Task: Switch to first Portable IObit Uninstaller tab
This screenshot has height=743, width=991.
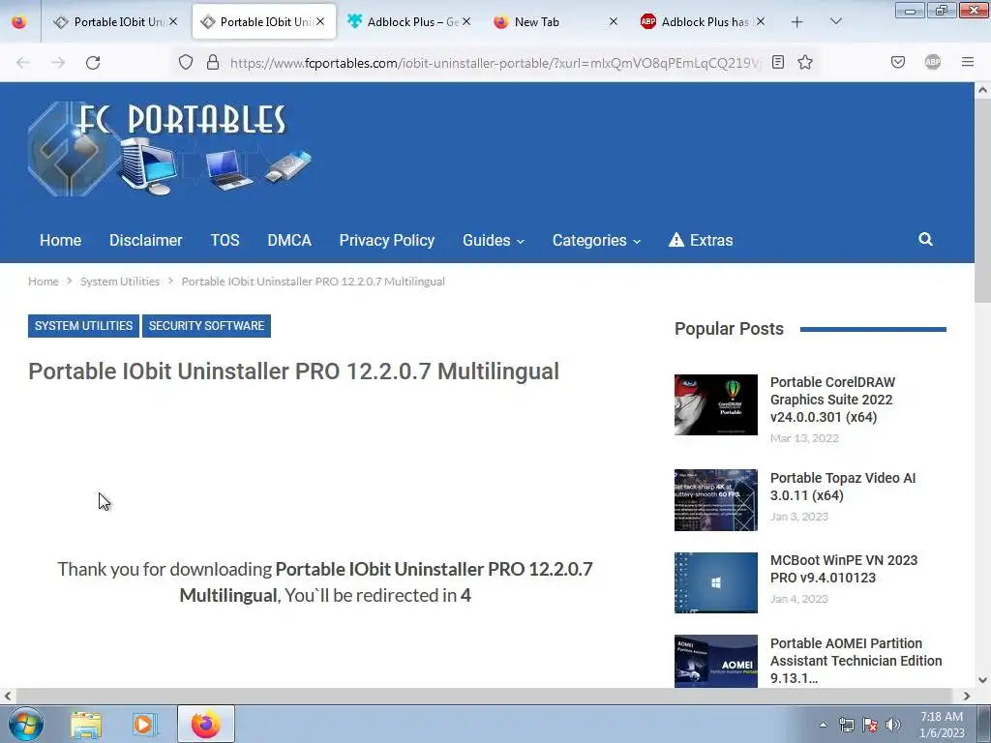Action: 116,21
